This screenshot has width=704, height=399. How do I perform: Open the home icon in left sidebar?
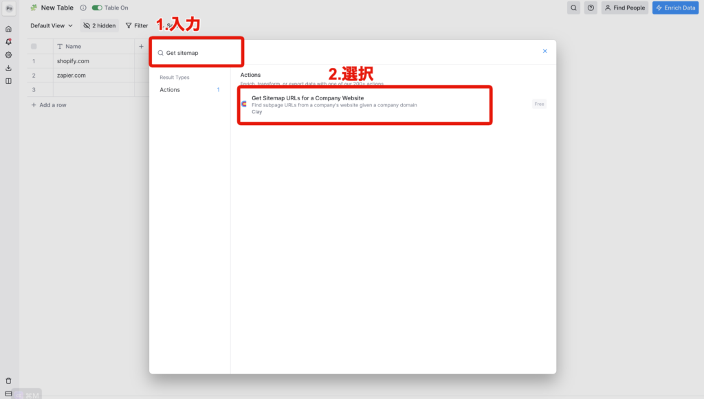[8, 29]
